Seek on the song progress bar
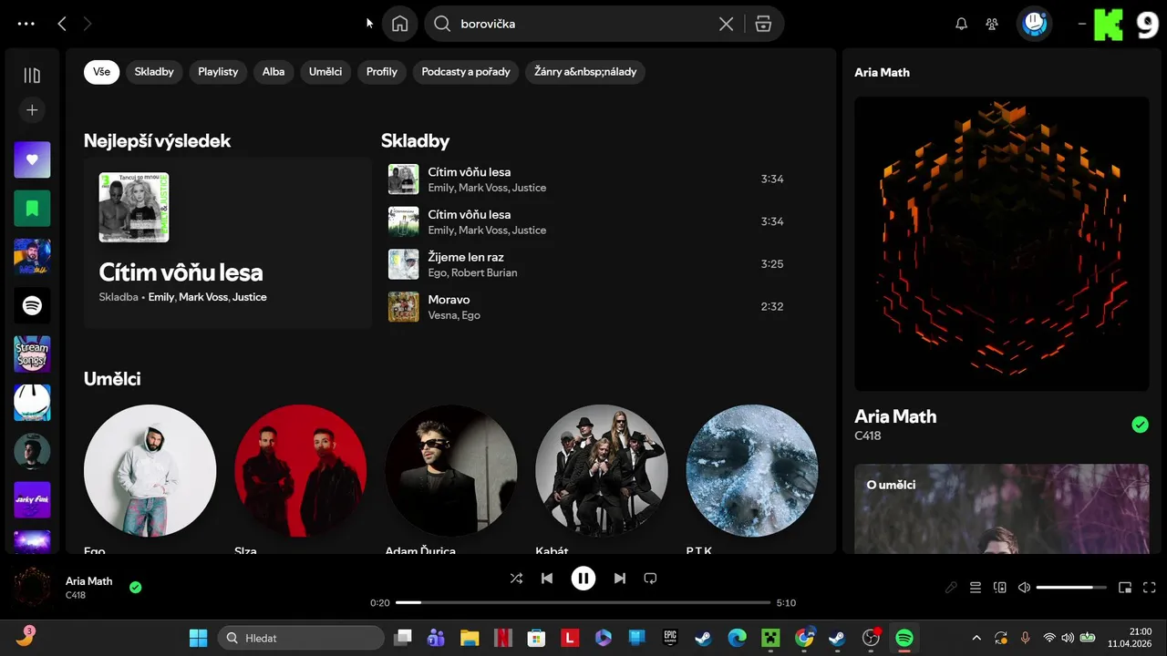The height and width of the screenshot is (656, 1167). [583, 602]
